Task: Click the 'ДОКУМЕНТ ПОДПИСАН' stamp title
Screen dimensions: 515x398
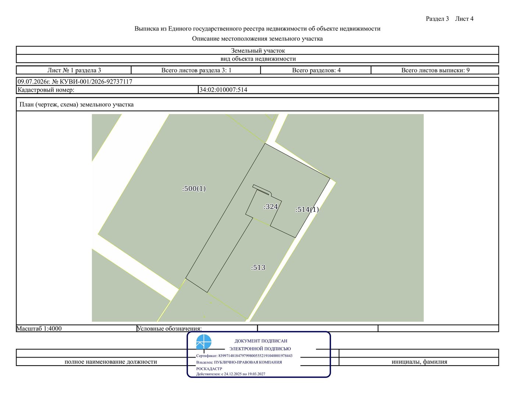Action: pyautogui.click(x=261, y=341)
